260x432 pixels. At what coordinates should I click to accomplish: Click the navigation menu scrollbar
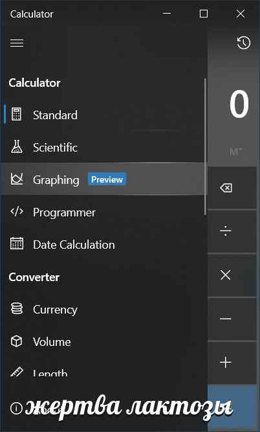205,146
